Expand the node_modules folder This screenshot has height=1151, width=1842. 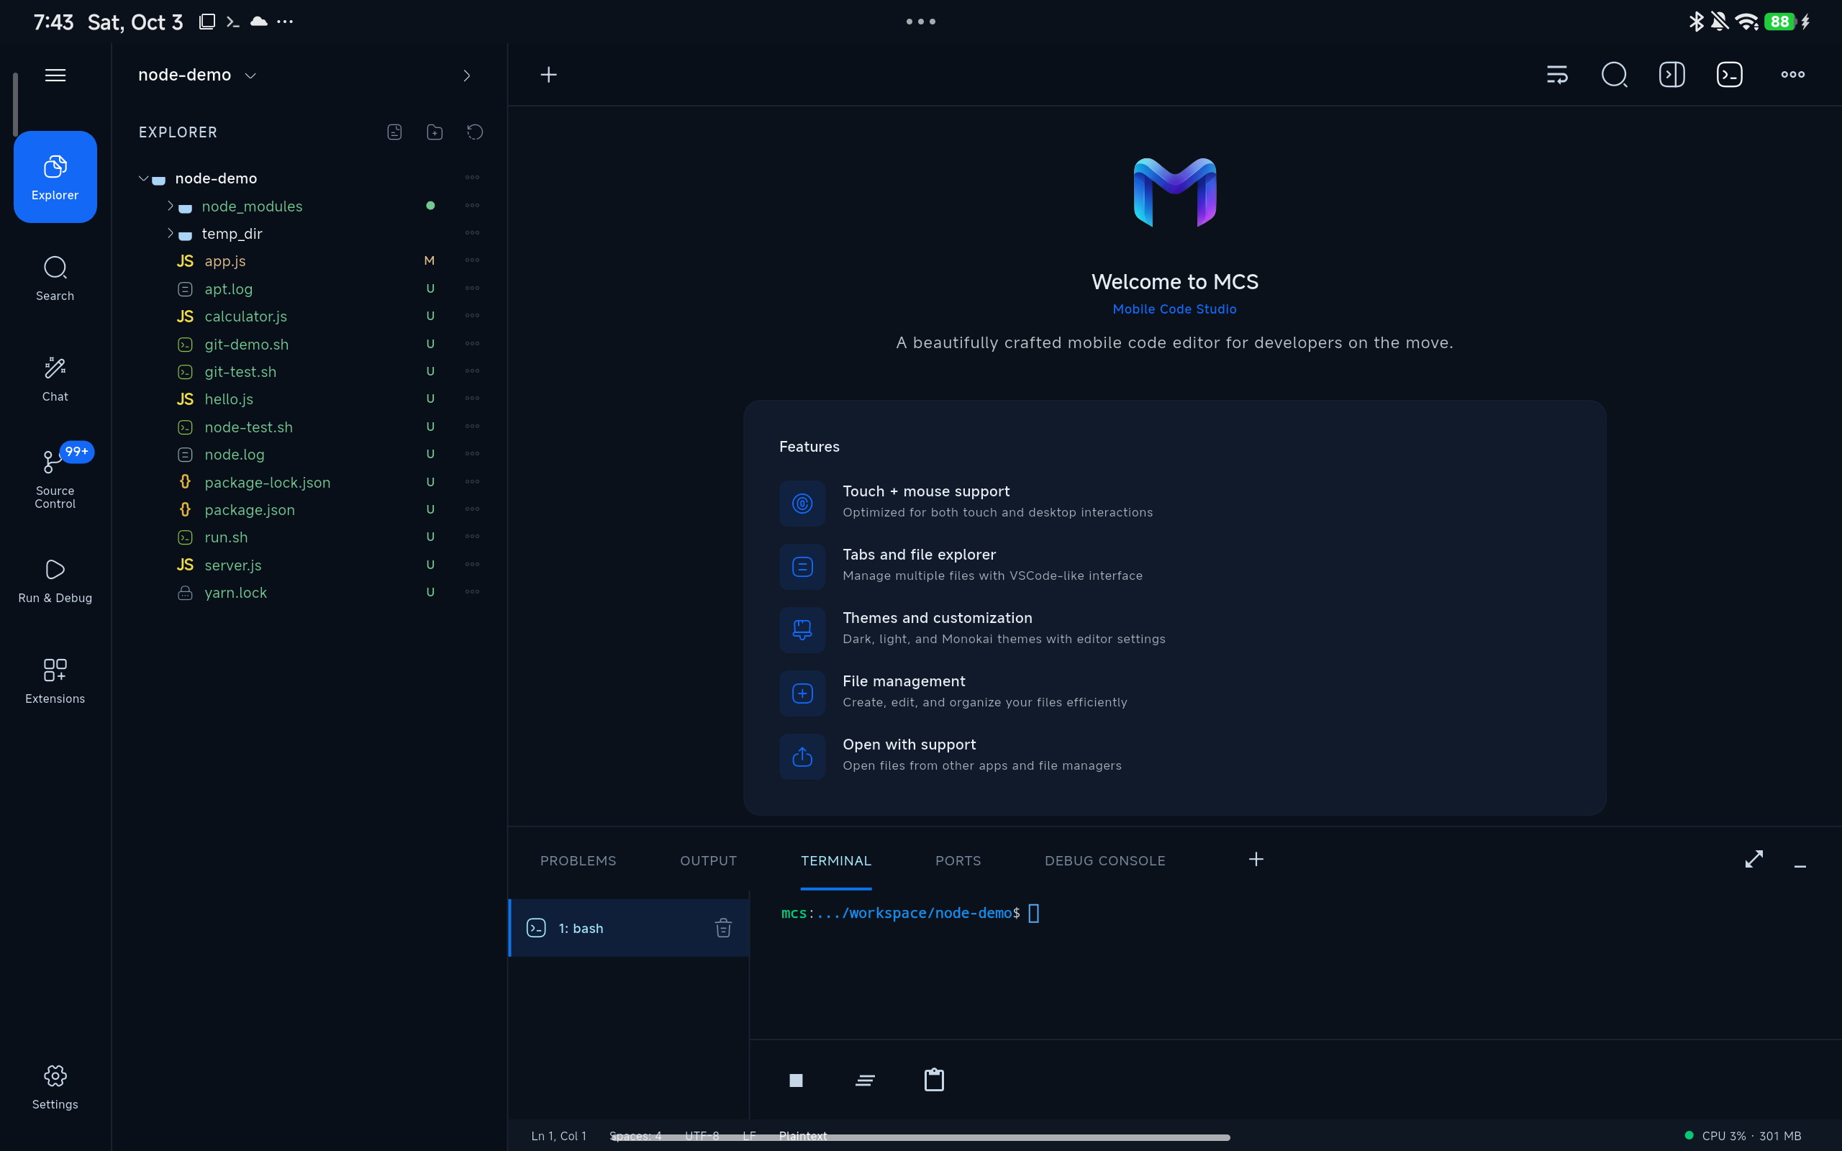pos(170,206)
